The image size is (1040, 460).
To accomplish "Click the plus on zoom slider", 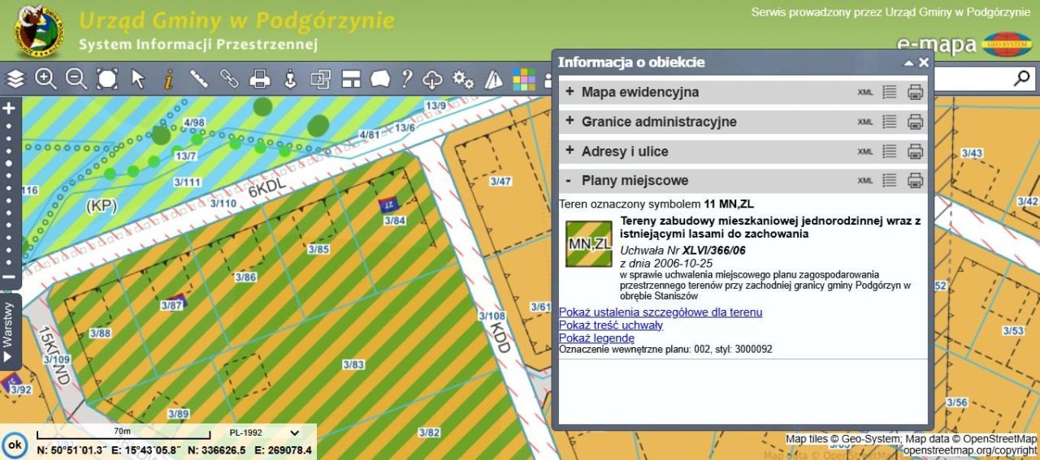I will [9, 108].
